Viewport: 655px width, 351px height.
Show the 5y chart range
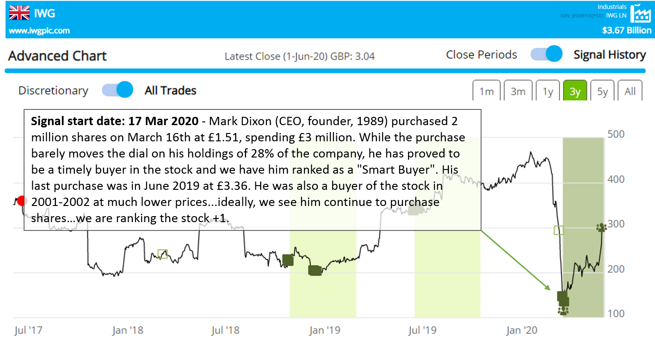point(602,91)
